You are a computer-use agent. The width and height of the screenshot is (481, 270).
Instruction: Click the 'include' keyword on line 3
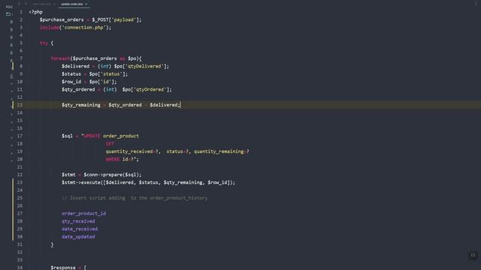49,28
